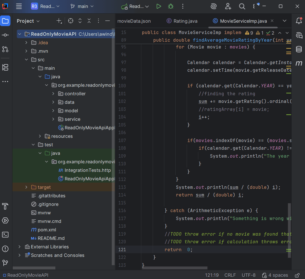Screen dimensions: 305x279
Task: Open Project tool window from left sidebar
Action: 5,21
